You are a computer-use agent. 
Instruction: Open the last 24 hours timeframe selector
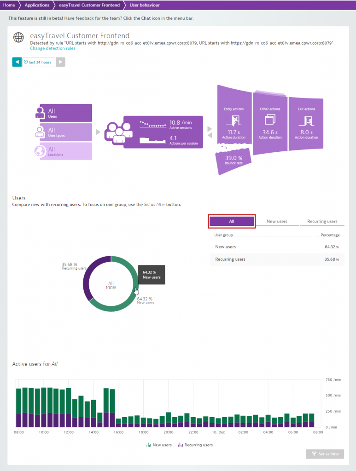pyautogui.click(x=39, y=62)
